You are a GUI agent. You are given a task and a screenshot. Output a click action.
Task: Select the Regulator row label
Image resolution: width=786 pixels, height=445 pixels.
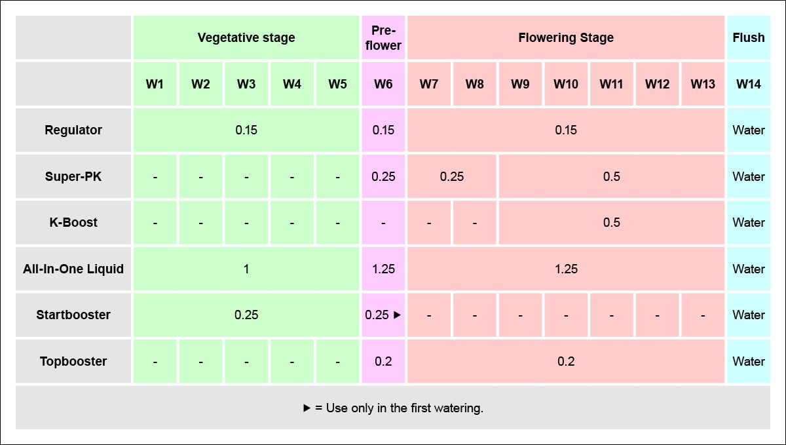[73, 130]
